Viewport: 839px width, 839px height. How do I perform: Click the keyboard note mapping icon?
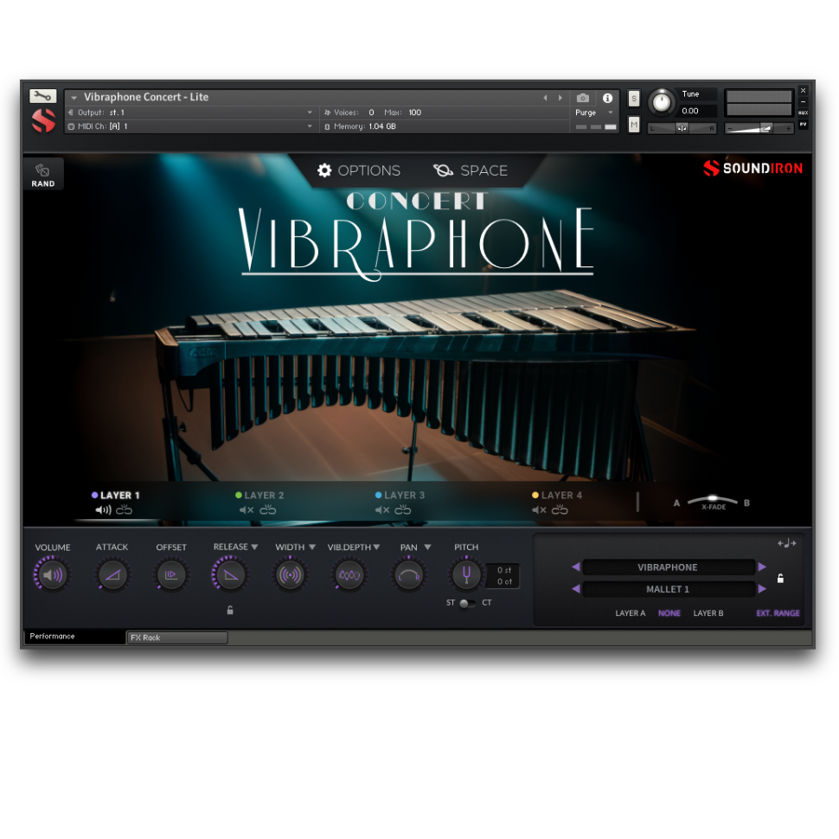coord(787,542)
